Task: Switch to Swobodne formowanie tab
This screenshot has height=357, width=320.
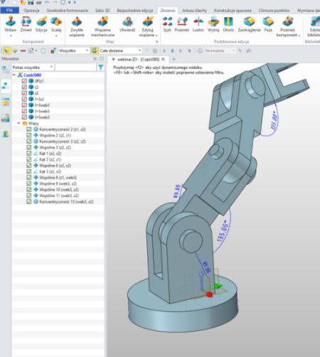Action: tap(68, 11)
